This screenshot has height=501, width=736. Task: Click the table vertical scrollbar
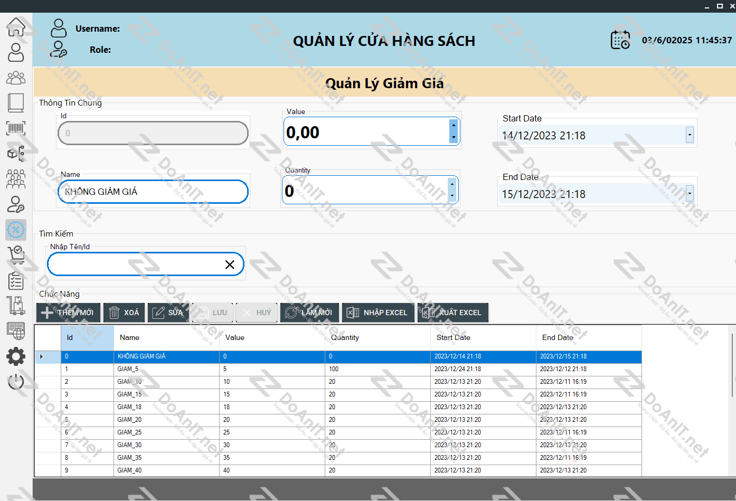tap(732, 364)
